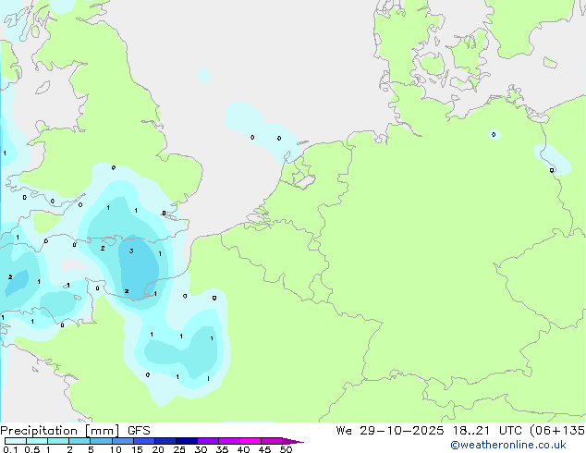The width and height of the screenshot is (586, 453).
Task: Click the legend value "25"
Action: click(x=179, y=449)
